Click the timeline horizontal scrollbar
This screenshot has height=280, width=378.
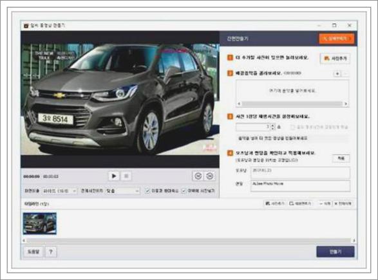[x=189, y=241]
